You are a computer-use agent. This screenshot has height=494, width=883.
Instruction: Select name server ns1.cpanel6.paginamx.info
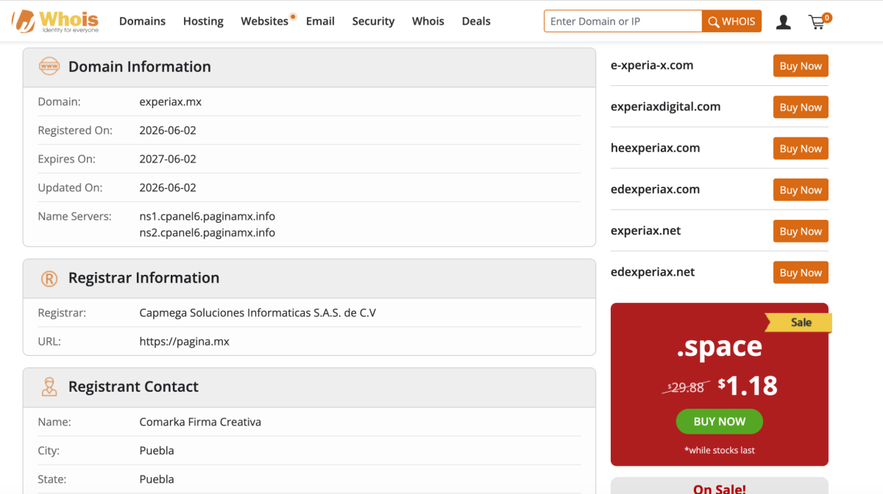[207, 217]
